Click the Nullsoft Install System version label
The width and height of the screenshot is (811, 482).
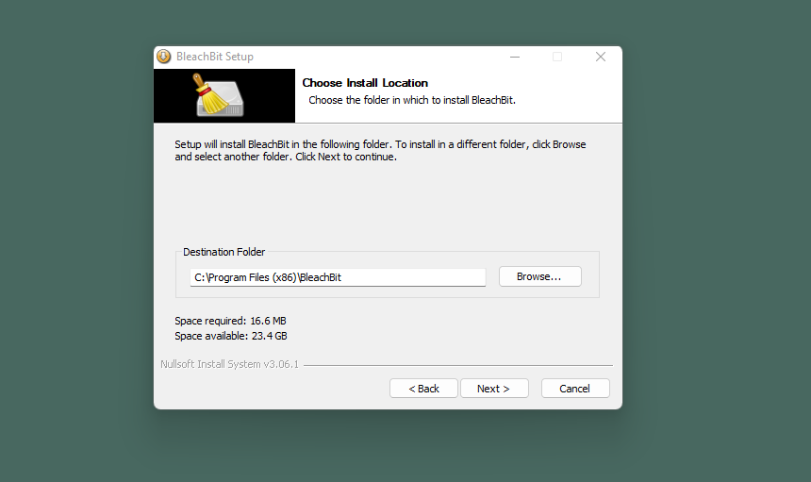tap(229, 364)
